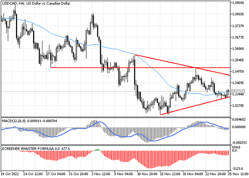Click the 25 Nov 12:00 time label

point(238,174)
